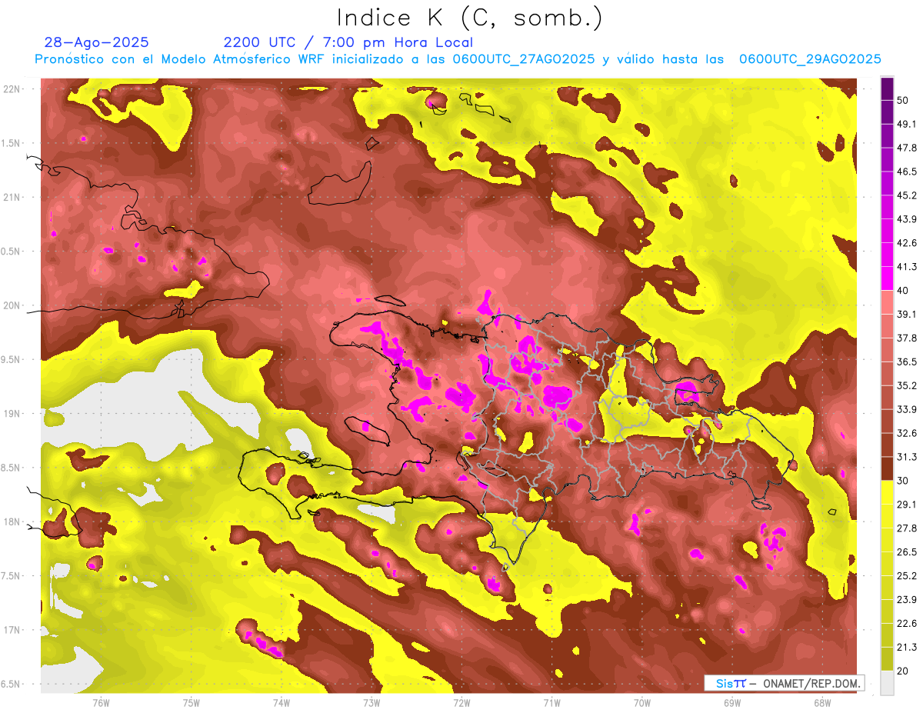Screen dimensions: 923x713
Task: Click the "18N" latitude axis label
Action: pos(12,522)
